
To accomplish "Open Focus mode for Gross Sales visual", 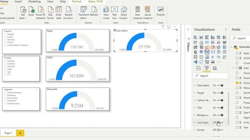I will [169, 27].
